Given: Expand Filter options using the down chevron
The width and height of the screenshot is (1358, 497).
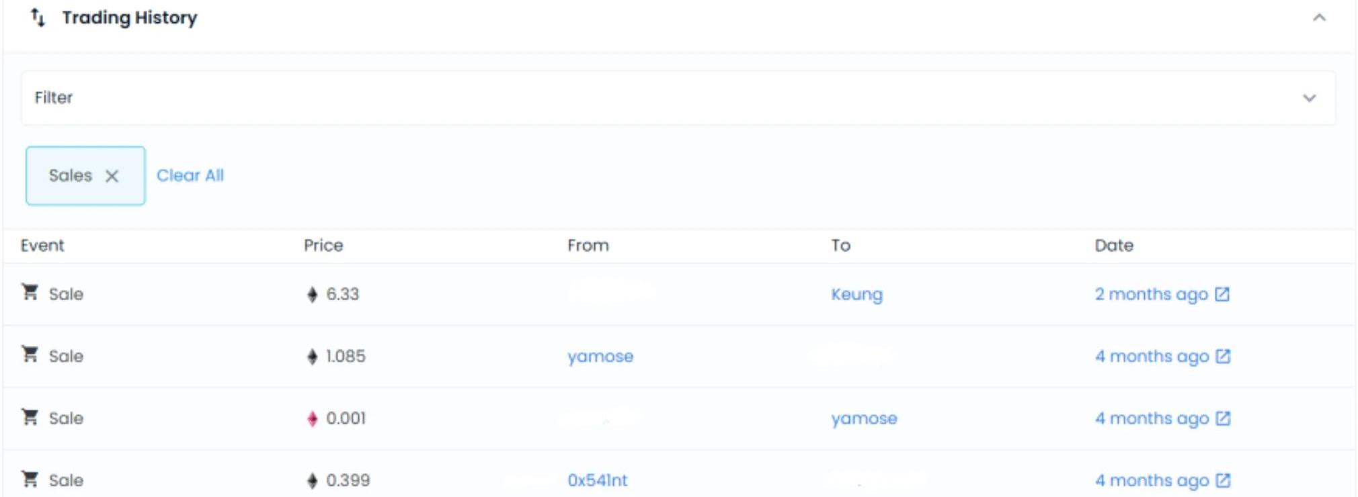Looking at the screenshot, I should pos(1309,98).
